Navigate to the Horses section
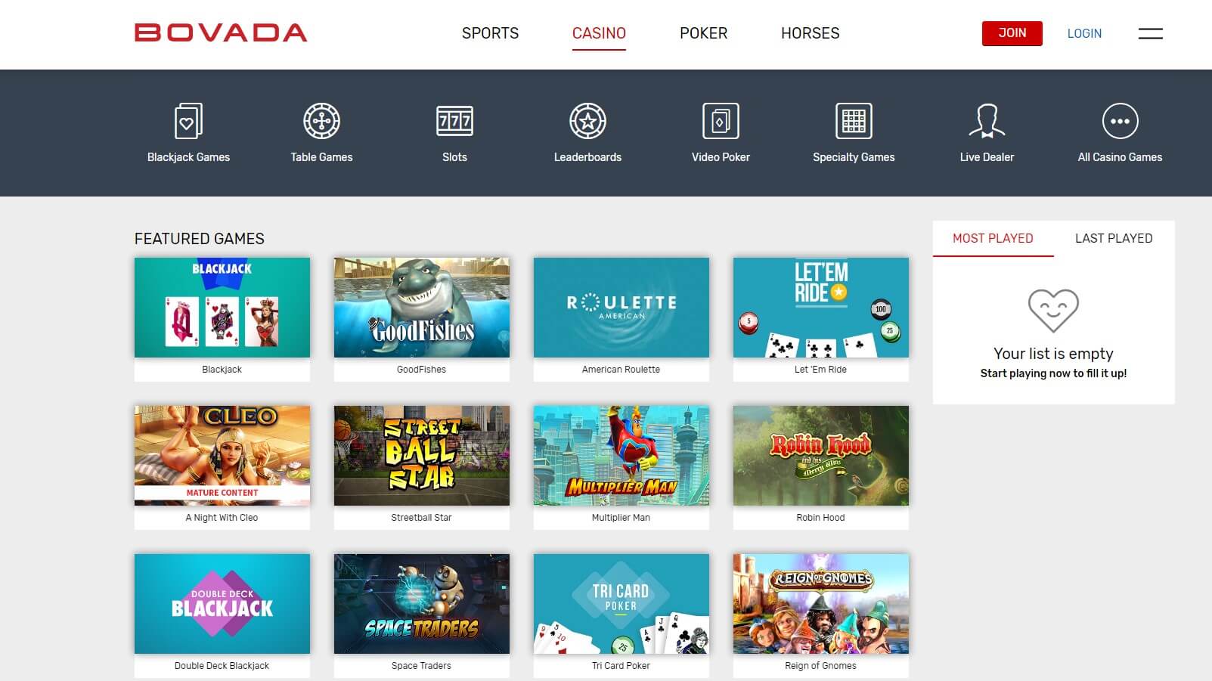Screen dimensions: 1212x681 pyautogui.click(x=810, y=33)
